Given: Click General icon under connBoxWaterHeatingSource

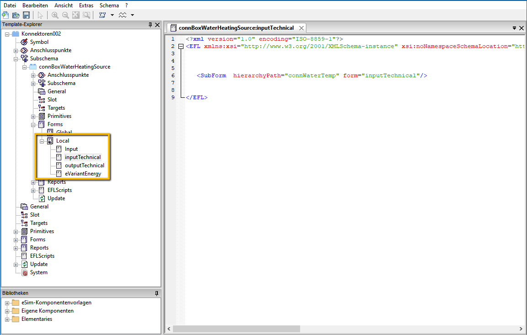Looking at the screenshot, I should [x=42, y=91].
